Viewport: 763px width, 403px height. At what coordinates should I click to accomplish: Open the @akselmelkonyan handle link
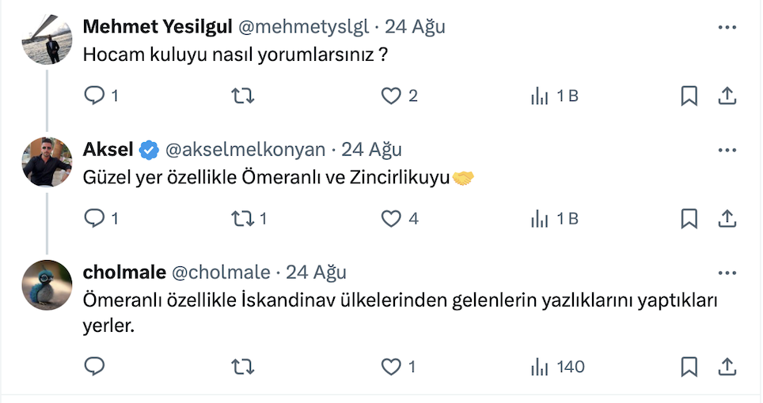coord(244,149)
